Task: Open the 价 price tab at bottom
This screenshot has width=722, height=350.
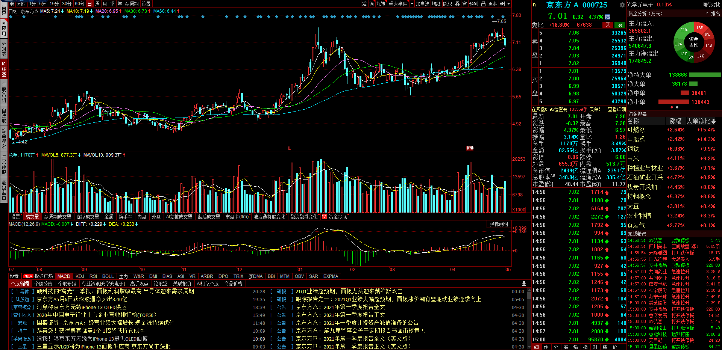Action: [614, 347]
